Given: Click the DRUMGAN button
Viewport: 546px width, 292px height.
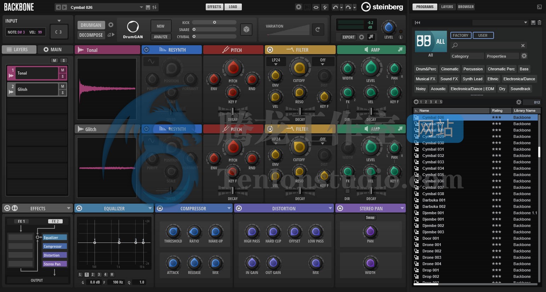Looking at the screenshot, I should [91, 25].
